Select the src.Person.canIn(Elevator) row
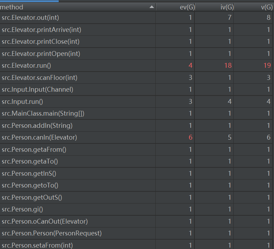This screenshot has width=274, height=249. [136, 137]
